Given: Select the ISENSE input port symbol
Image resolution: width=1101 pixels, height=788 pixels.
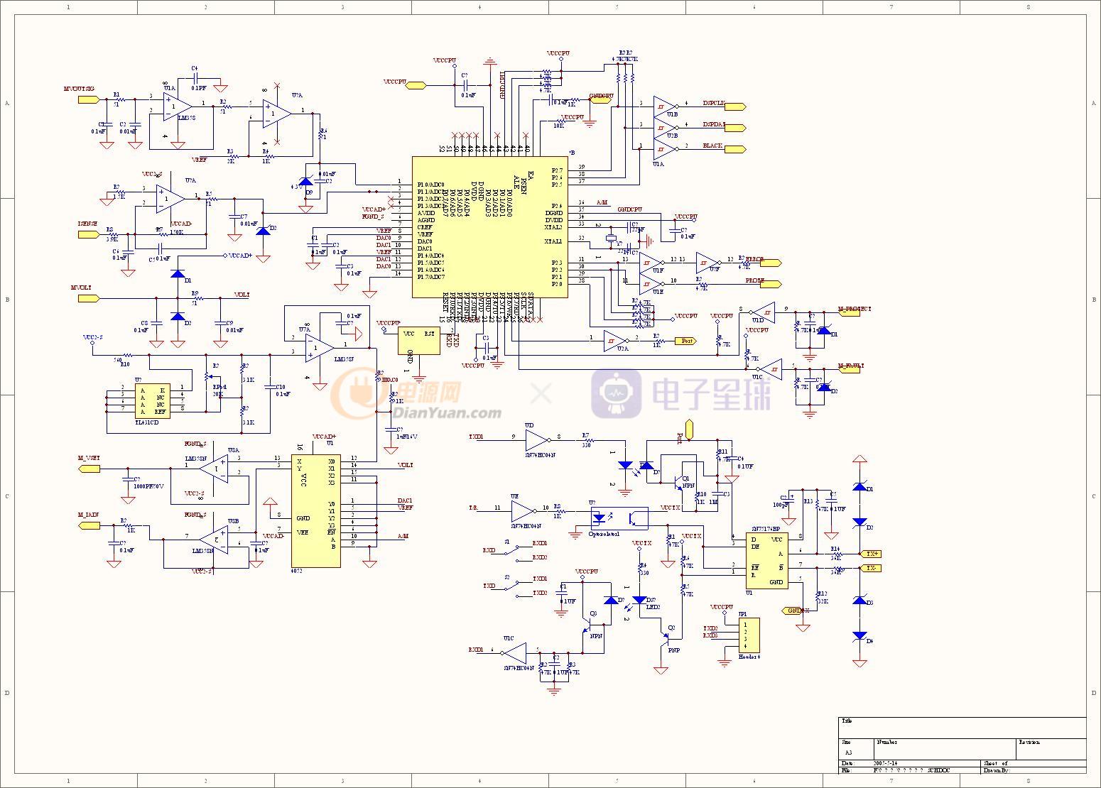Looking at the screenshot, I should tap(88, 234).
